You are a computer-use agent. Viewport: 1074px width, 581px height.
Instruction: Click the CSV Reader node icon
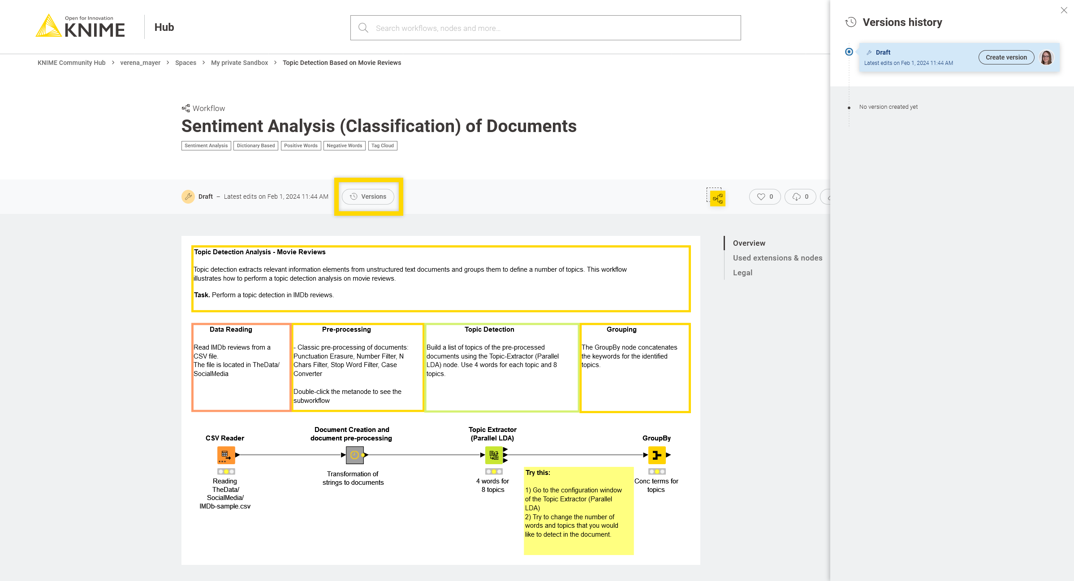[225, 455]
